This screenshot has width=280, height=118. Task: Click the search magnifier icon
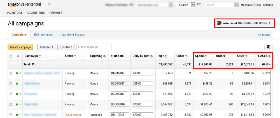(237, 5)
